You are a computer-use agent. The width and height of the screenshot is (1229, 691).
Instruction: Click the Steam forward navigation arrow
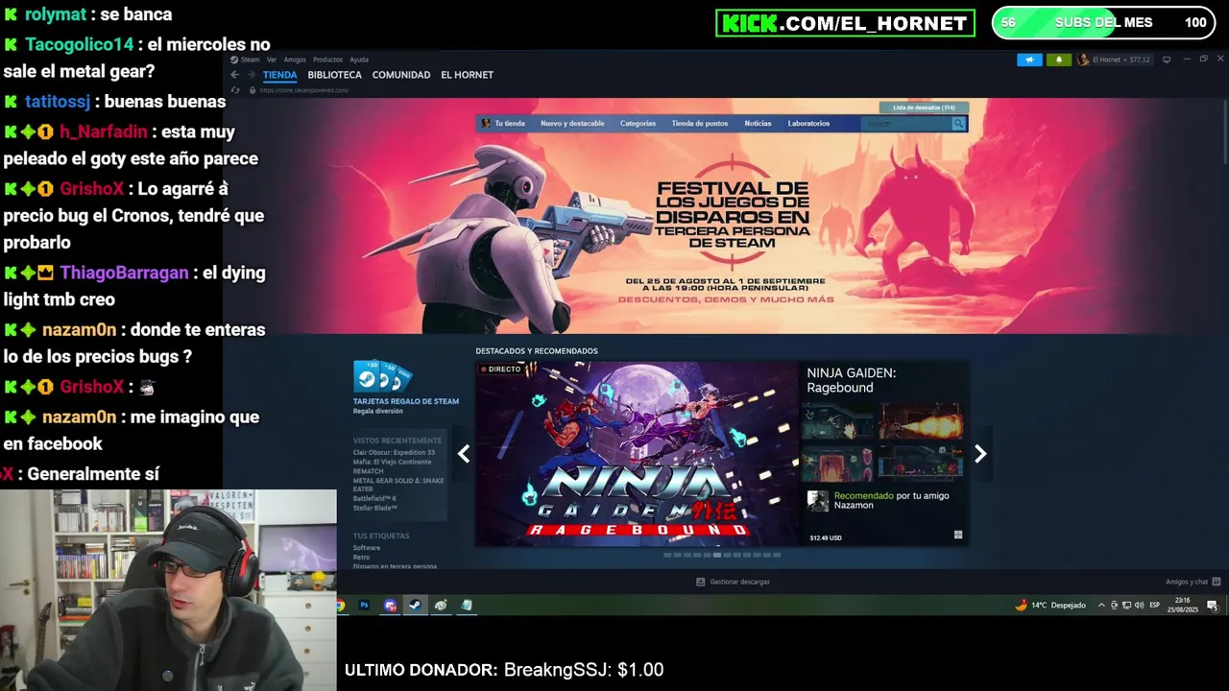pyautogui.click(x=250, y=75)
